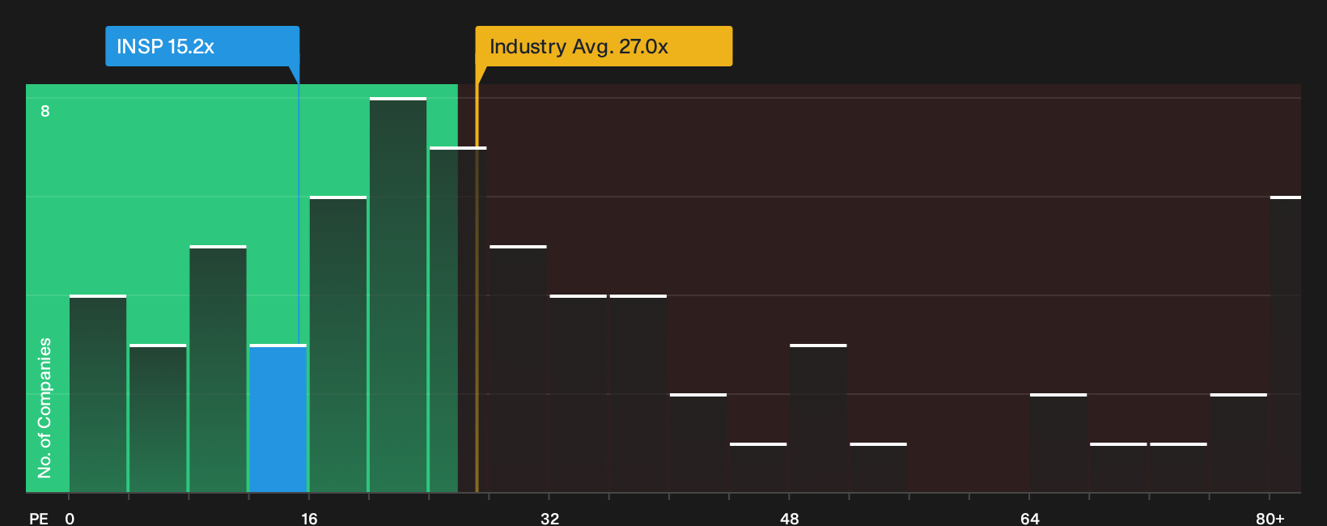
Task: Click the No. of Companies axis title
Action: pyautogui.click(x=45, y=407)
